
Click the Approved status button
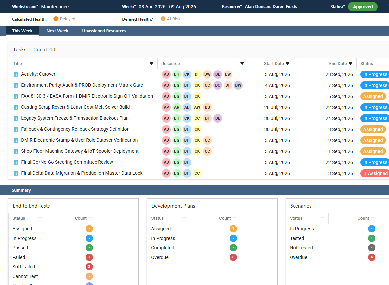pos(363,7)
